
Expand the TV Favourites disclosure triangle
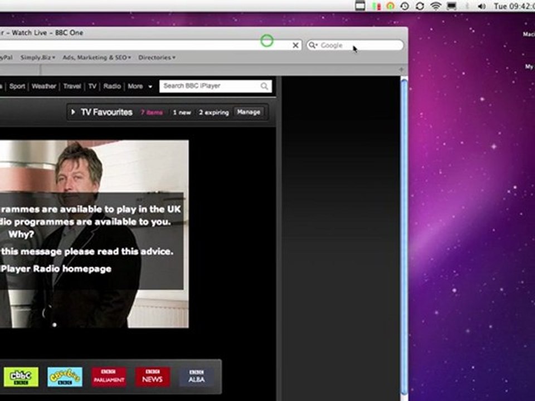(73, 112)
